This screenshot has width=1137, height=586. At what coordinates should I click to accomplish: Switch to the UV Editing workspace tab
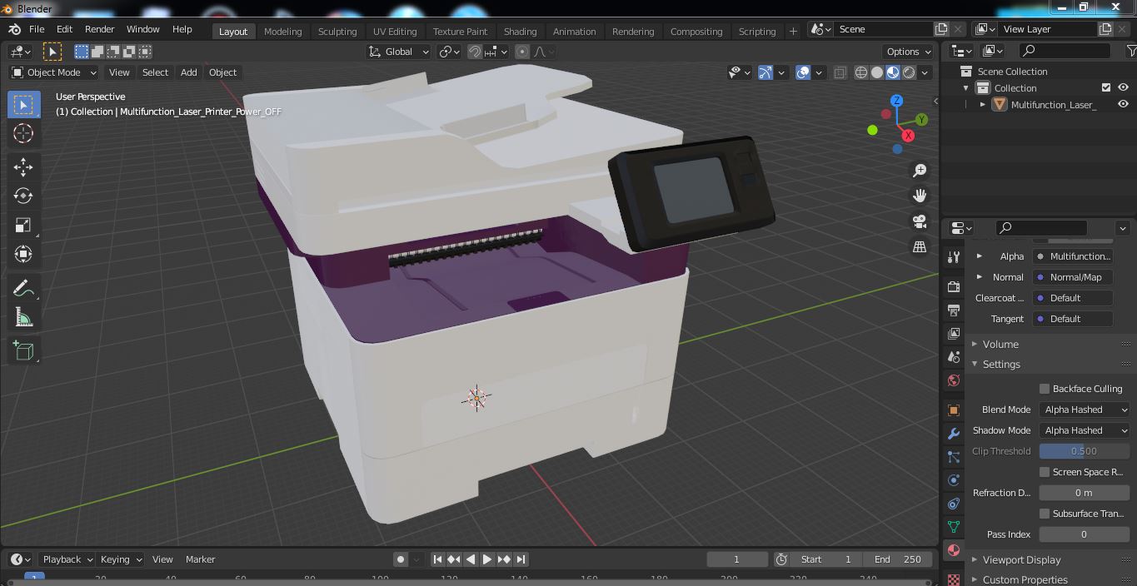point(395,31)
